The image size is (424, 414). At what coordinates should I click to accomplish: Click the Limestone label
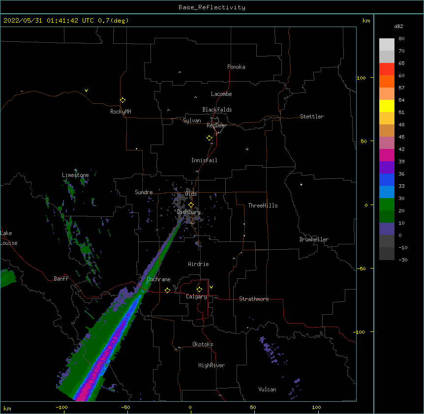pyautogui.click(x=75, y=175)
